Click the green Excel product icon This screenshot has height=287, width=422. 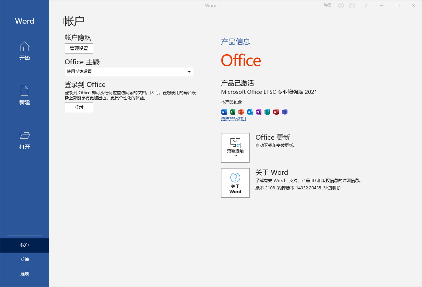pos(233,112)
